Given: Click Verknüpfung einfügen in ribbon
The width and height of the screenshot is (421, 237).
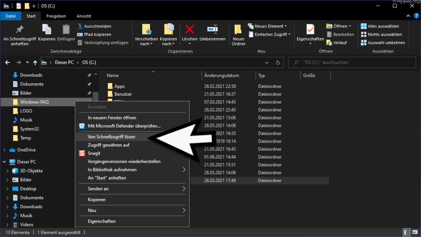Looking at the screenshot, I should tap(103, 43).
